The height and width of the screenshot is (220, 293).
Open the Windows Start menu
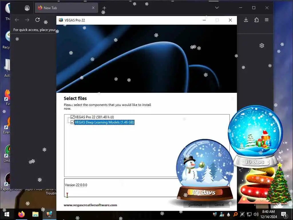click(x=7, y=214)
